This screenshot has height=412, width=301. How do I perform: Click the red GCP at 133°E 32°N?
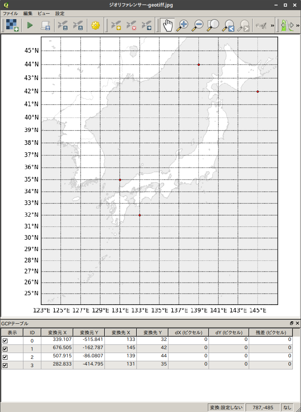coord(140,215)
